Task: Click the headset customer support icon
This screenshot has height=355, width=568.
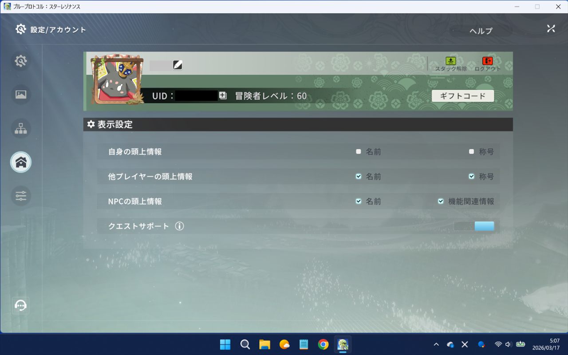Action: pos(21,305)
